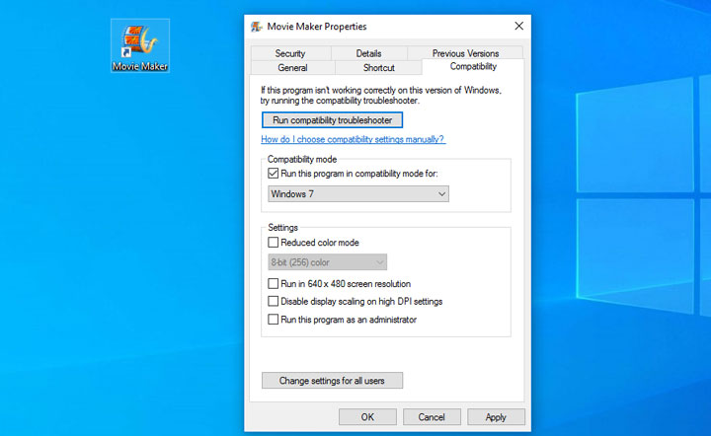The image size is (711, 436).
Task: Click the Movie Maker icon in the title bar
Action: click(x=257, y=27)
